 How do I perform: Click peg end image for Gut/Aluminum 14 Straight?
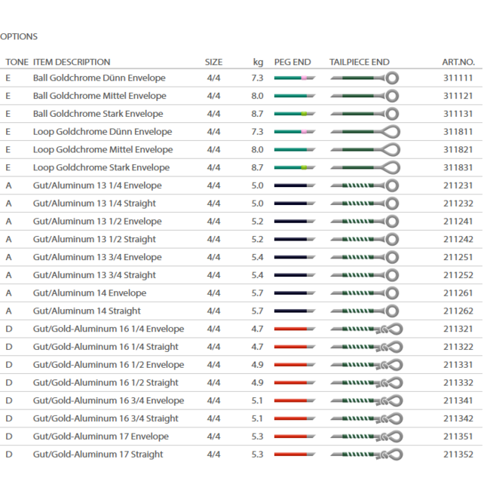pos(294,311)
